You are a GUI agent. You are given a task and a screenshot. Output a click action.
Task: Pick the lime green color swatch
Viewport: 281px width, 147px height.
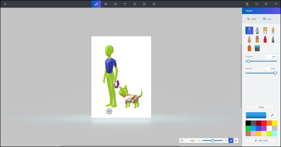(x=269, y=133)
